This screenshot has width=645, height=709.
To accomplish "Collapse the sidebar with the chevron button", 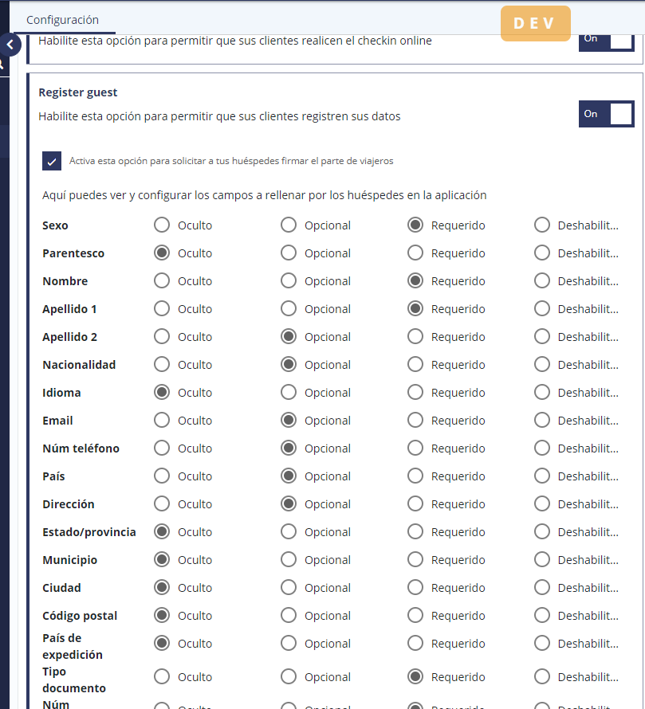I will pos(9,45).
